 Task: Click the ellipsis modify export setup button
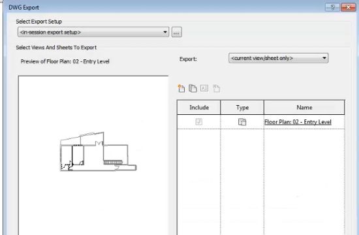click(176, 32)
